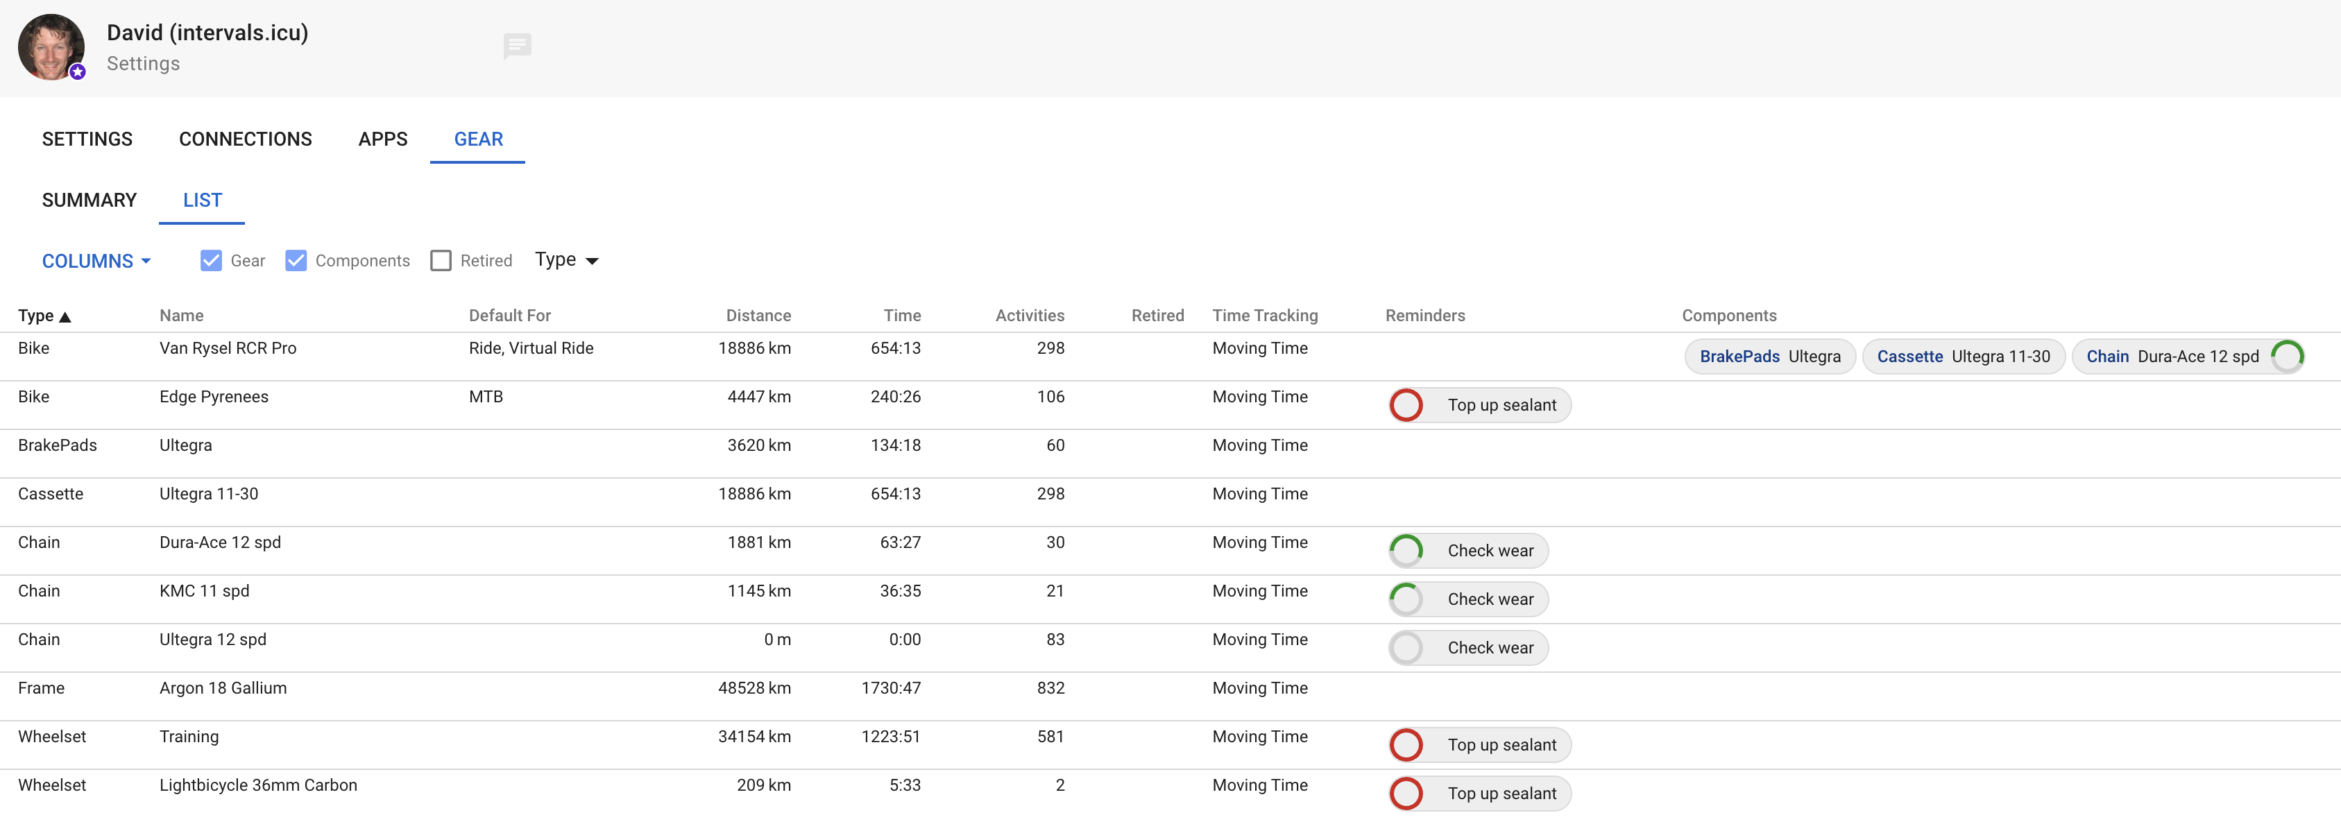Toggle sort on Type column header
The width and height of the screenshot is (2341, 831).
click(x=44, y=316)
